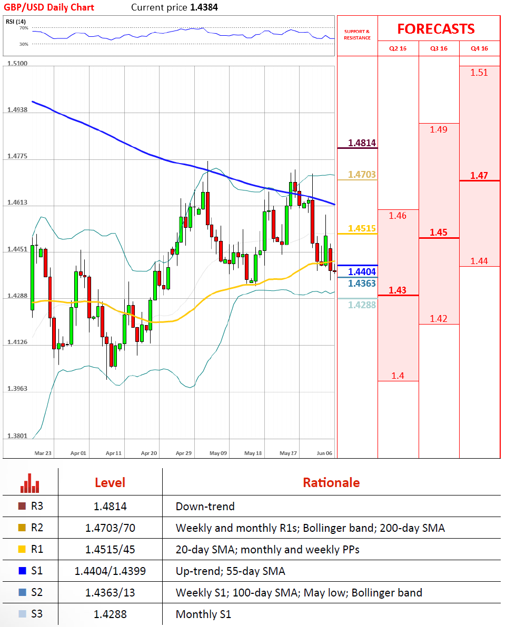
Task: Click the Apr 20 date axis label
Action: [x=149, y=453]
